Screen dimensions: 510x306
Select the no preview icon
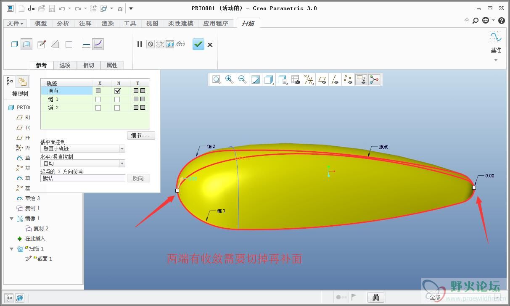151,44
